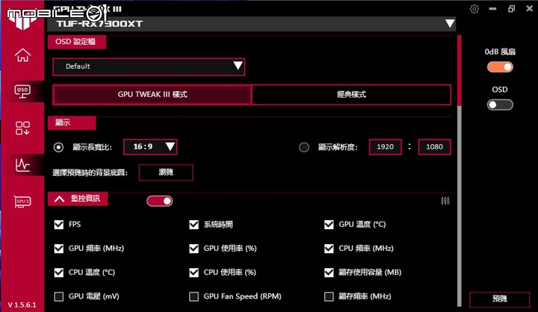Click the resolution height field 1080
The height and width of the screenshot is (312, 538).
(x=434, y=147)
